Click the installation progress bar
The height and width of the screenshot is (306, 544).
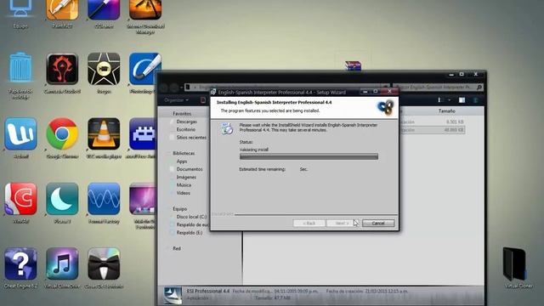tap(309, 156)
